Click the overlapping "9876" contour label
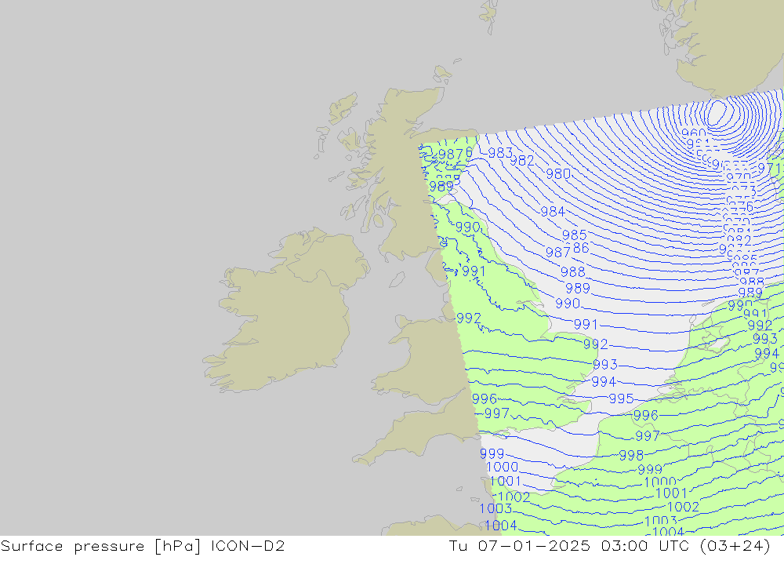 pos(456,154)
